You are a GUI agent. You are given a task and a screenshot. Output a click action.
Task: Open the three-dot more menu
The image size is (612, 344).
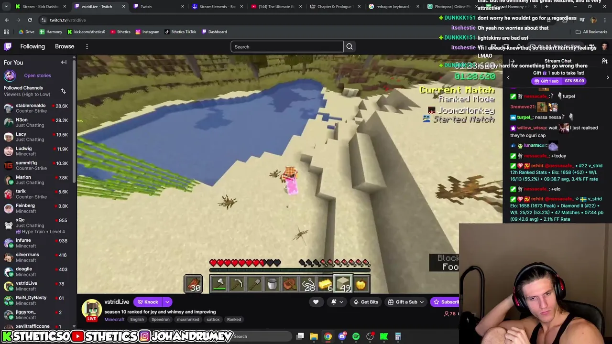[x=87, y=46]
